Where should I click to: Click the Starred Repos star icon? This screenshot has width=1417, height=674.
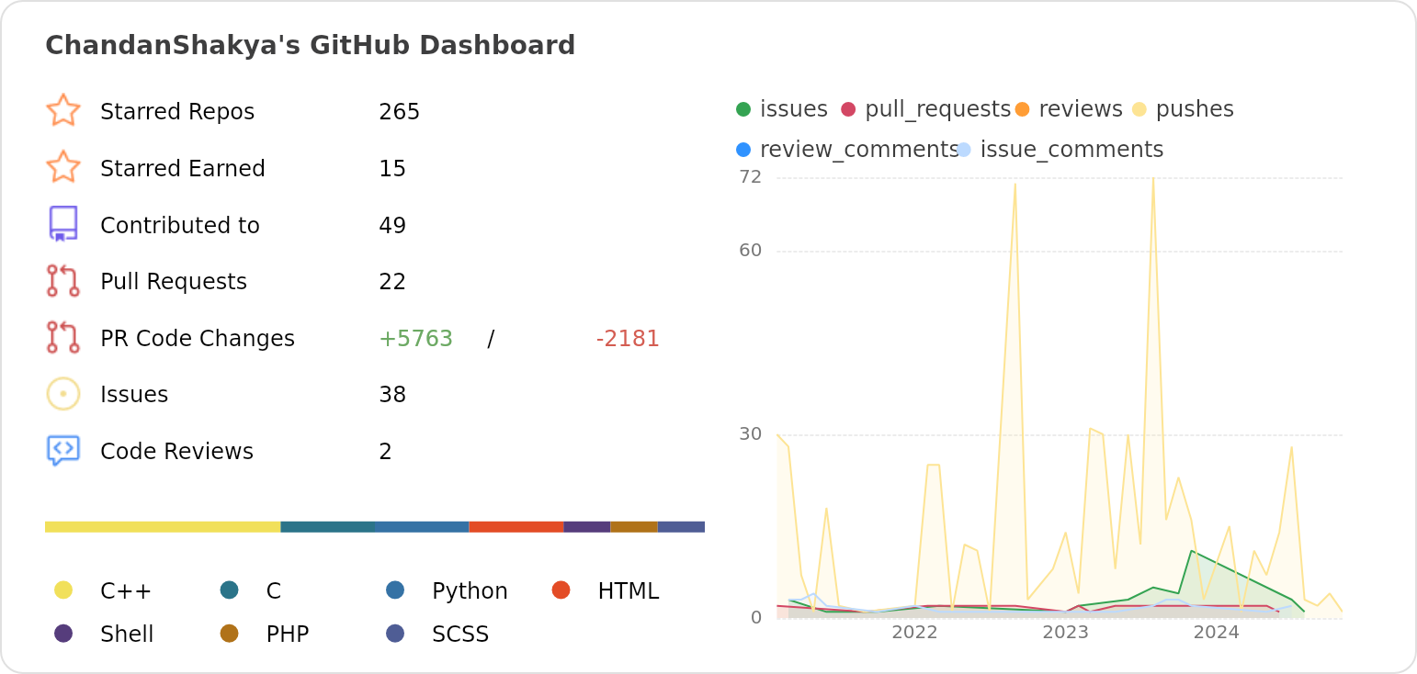63,110
